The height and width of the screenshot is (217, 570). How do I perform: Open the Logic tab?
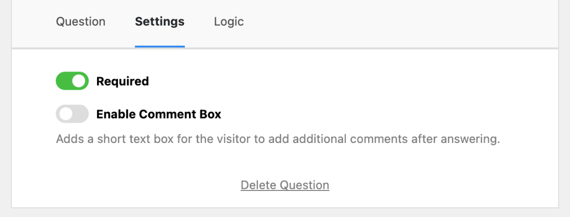pyautogui.click(x=228, y=22)
